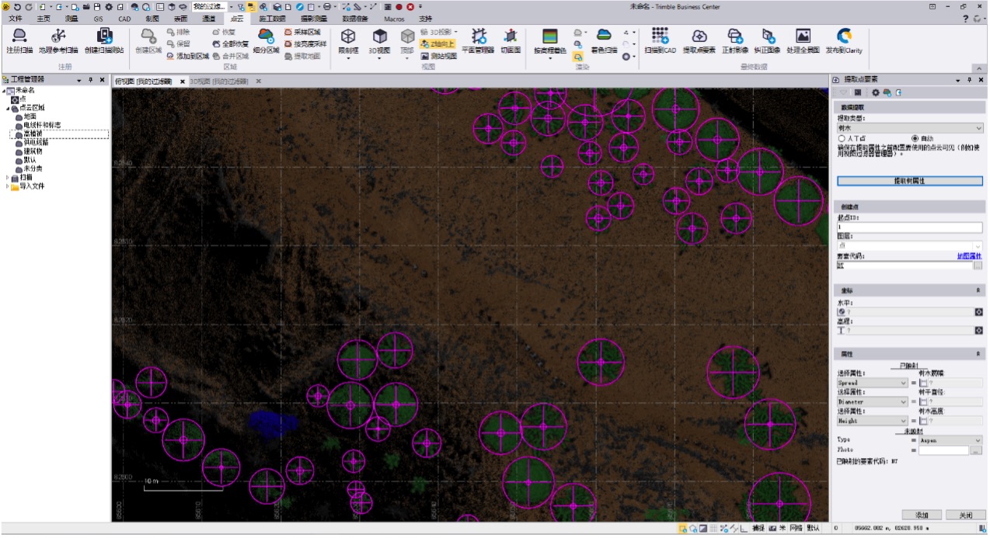Click the 提取点要素 extract point feature icon
Screen dimensions: 990x538
[x=699, y=36]
